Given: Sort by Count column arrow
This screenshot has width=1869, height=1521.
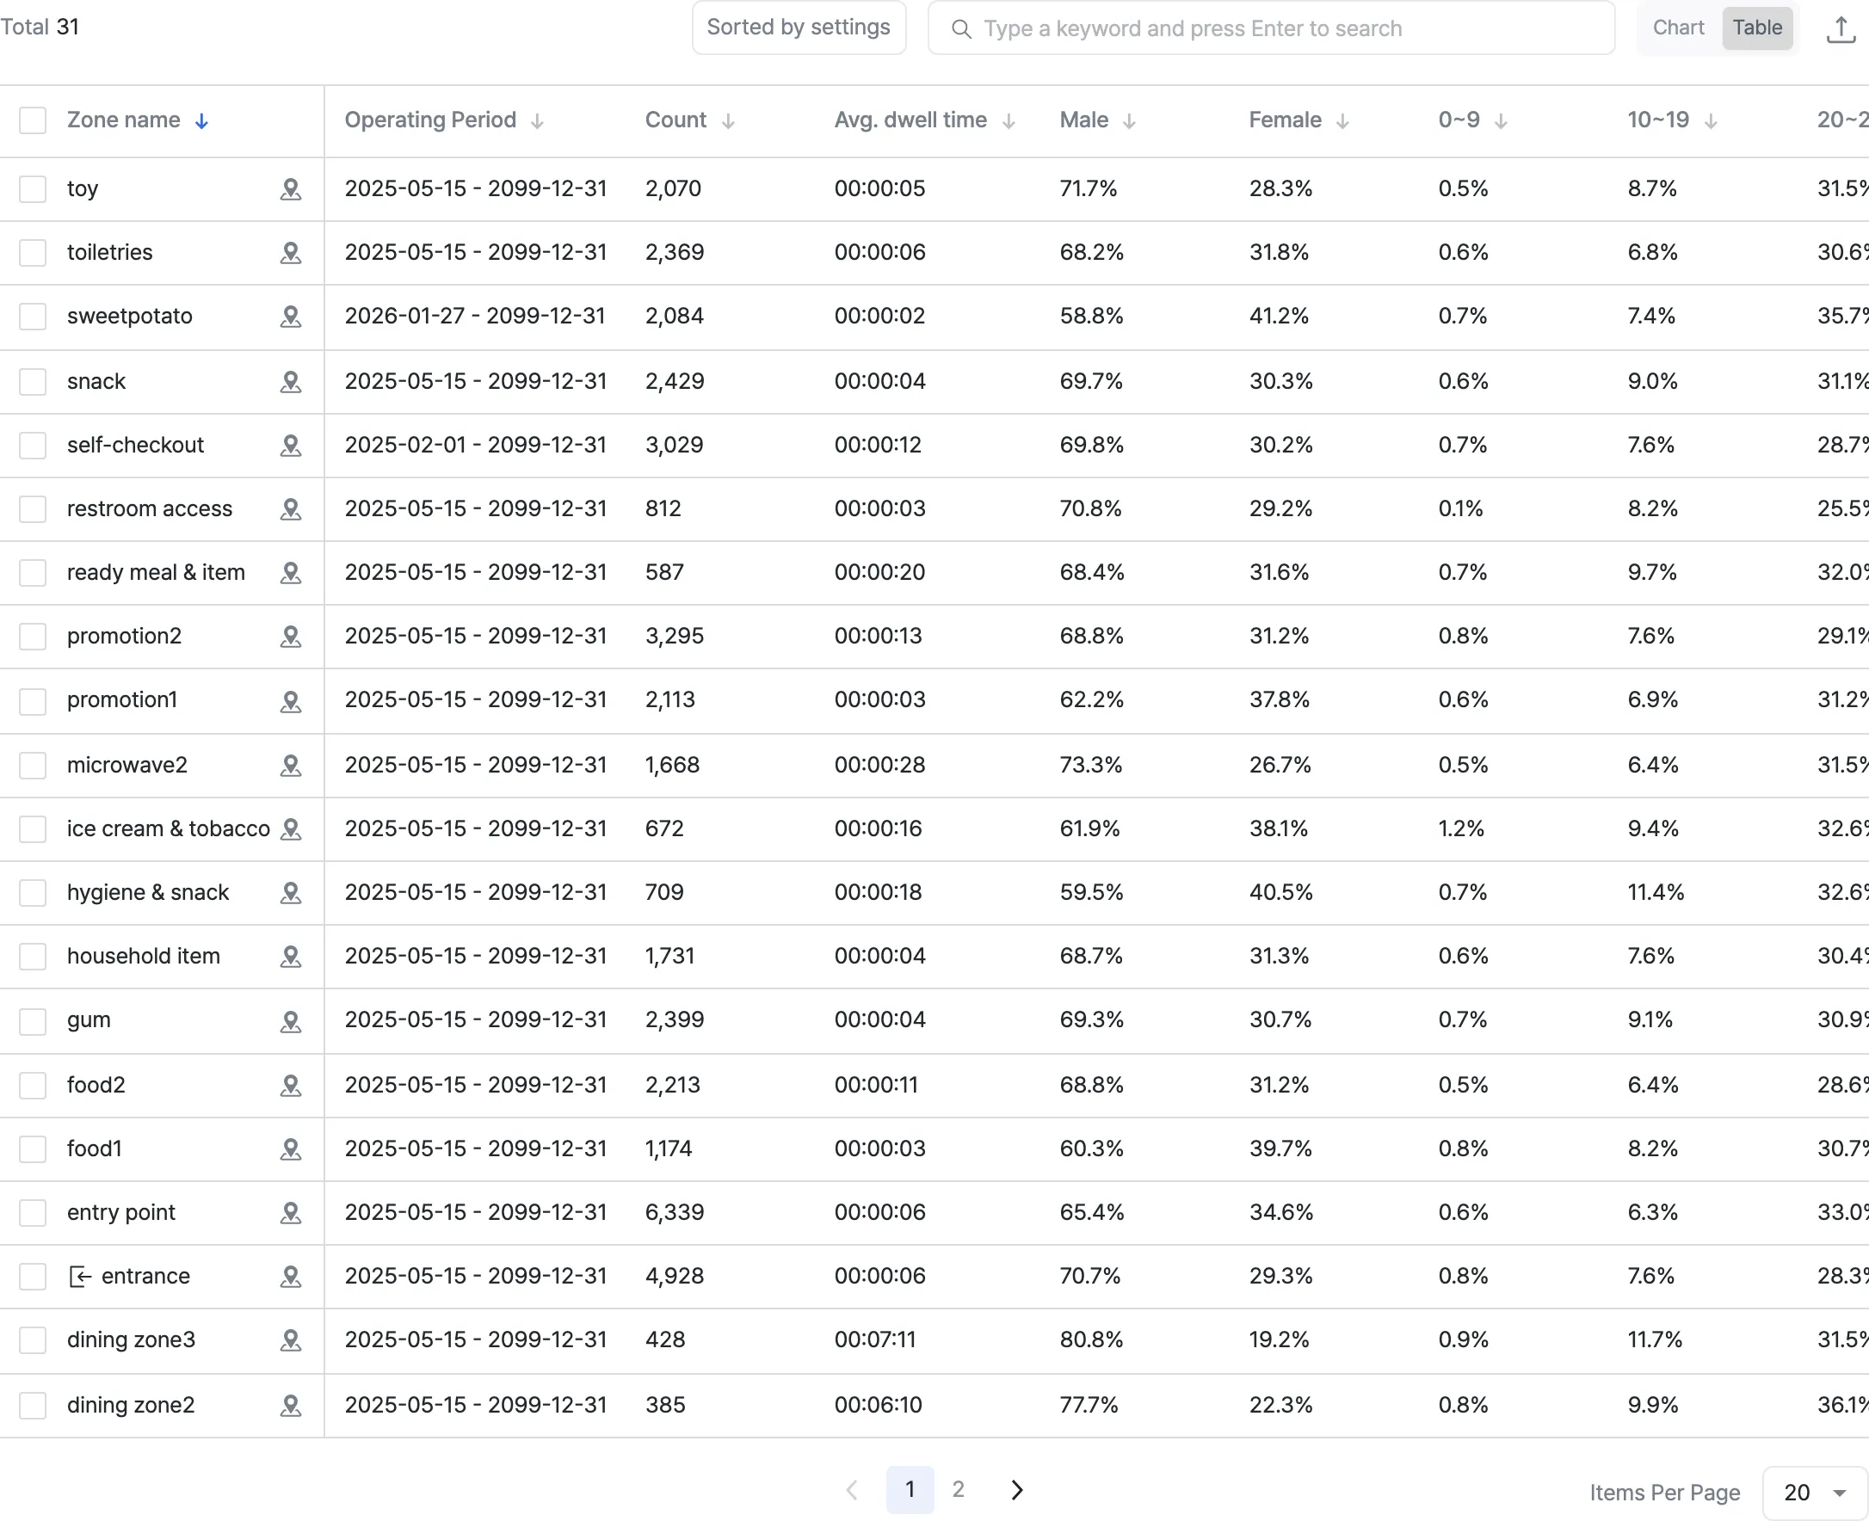Looking at the screenshot, I should click(728, 121).
